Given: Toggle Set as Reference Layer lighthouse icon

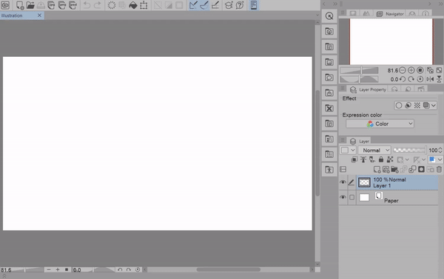Looking at the screenshot, I should point(363,159).
